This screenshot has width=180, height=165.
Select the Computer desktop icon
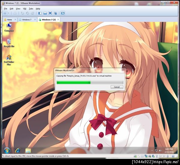pyautogui.click(x=9, y=27)
